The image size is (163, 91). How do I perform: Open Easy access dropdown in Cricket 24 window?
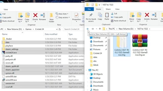point(63,17)
